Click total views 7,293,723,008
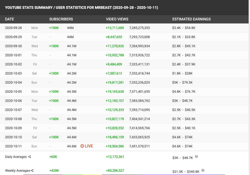This screenshot has height=175, width=250. pos(139,37)
